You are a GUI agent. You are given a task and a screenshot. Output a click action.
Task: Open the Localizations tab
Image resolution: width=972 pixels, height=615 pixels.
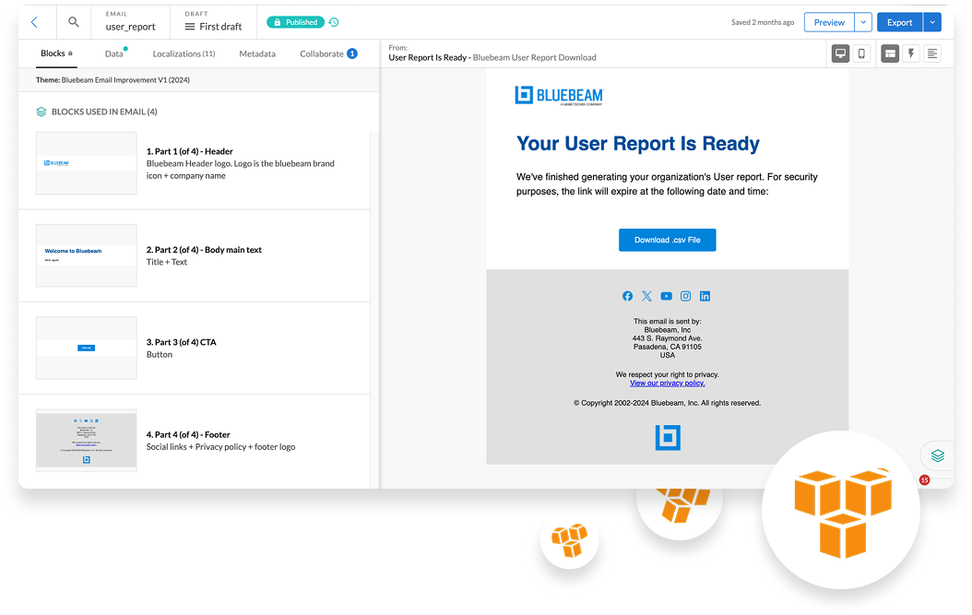coord(184,53)
